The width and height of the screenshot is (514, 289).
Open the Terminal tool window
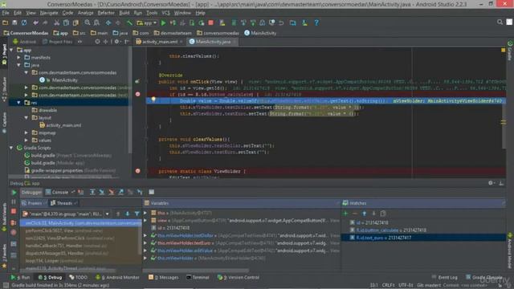pos(198,277)
